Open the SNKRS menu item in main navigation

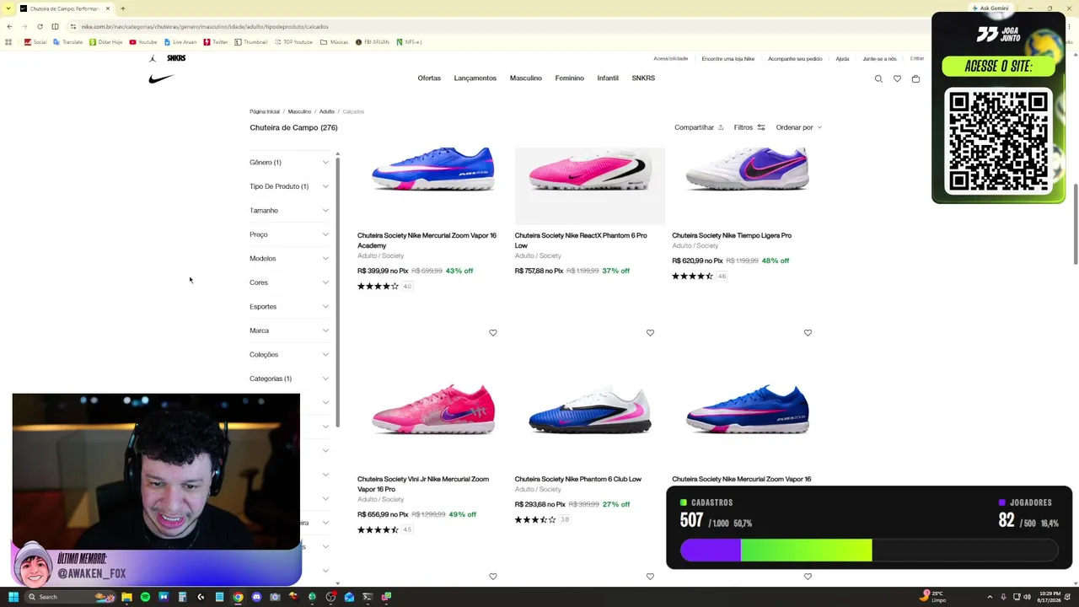(x=643, y=78)
